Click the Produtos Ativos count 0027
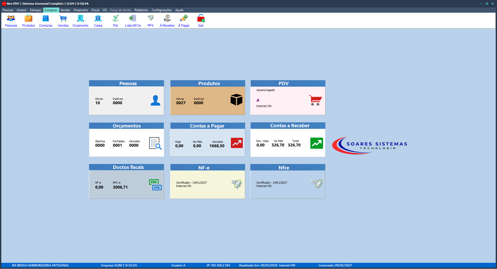 pos(181,103)
